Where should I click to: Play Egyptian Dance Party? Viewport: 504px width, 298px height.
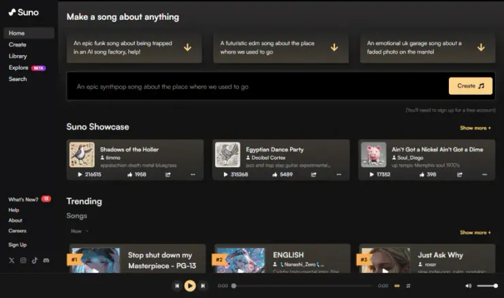(225, 175)
